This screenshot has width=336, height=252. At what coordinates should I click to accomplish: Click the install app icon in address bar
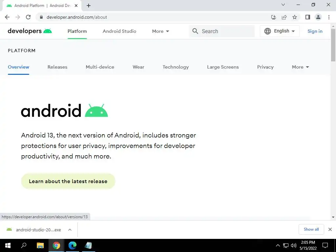pos(274,17)
